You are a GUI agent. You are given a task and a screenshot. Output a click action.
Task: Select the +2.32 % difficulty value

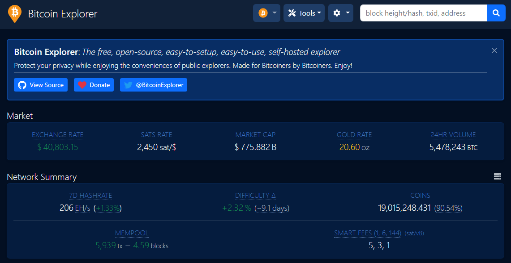[236, 208]
